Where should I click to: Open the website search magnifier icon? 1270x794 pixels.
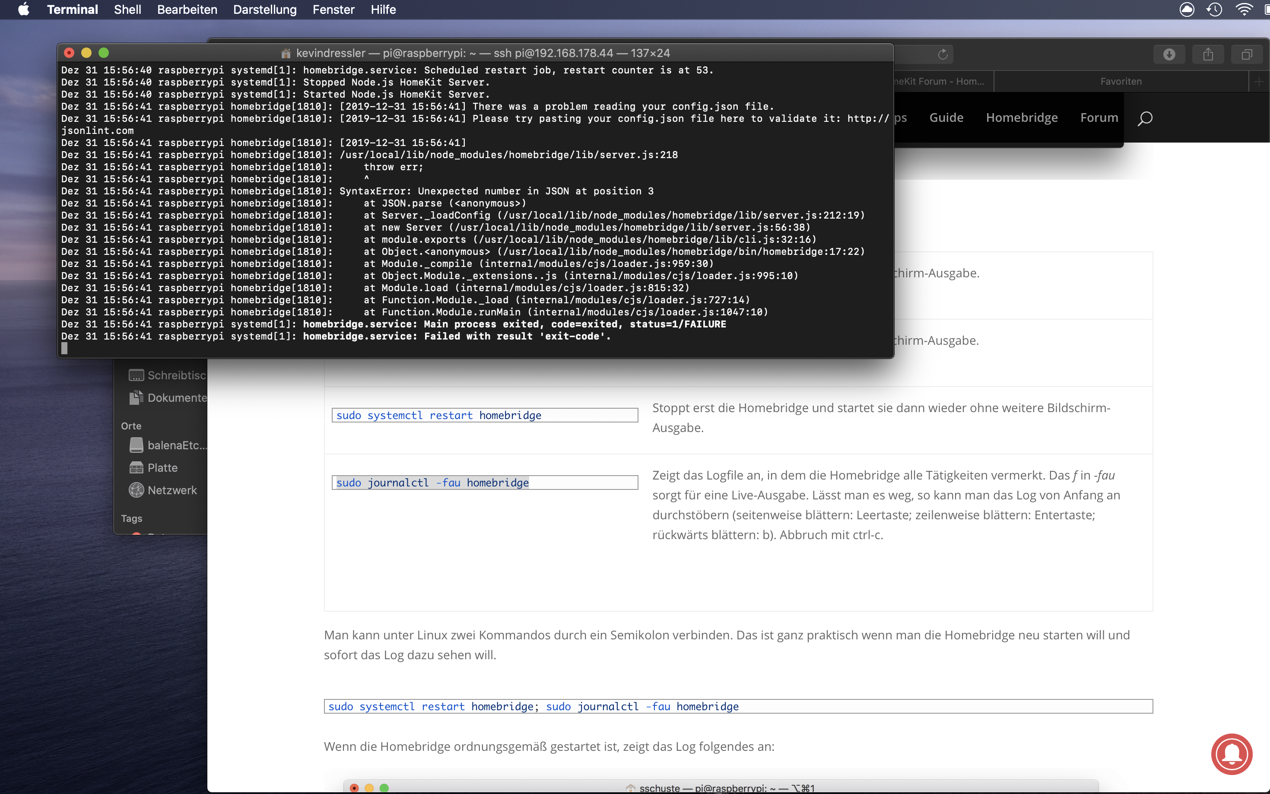point(1145,118)
